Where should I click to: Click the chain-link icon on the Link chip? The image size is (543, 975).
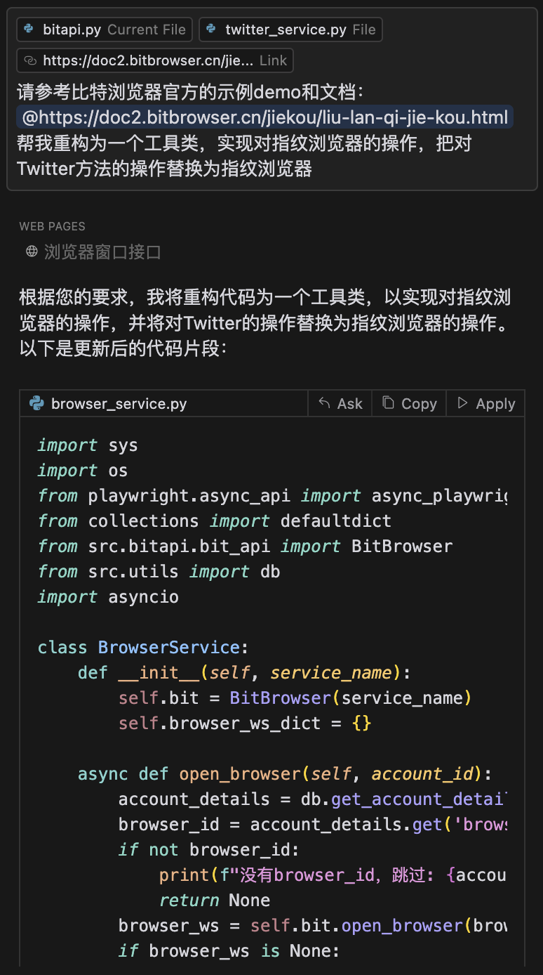29,61
